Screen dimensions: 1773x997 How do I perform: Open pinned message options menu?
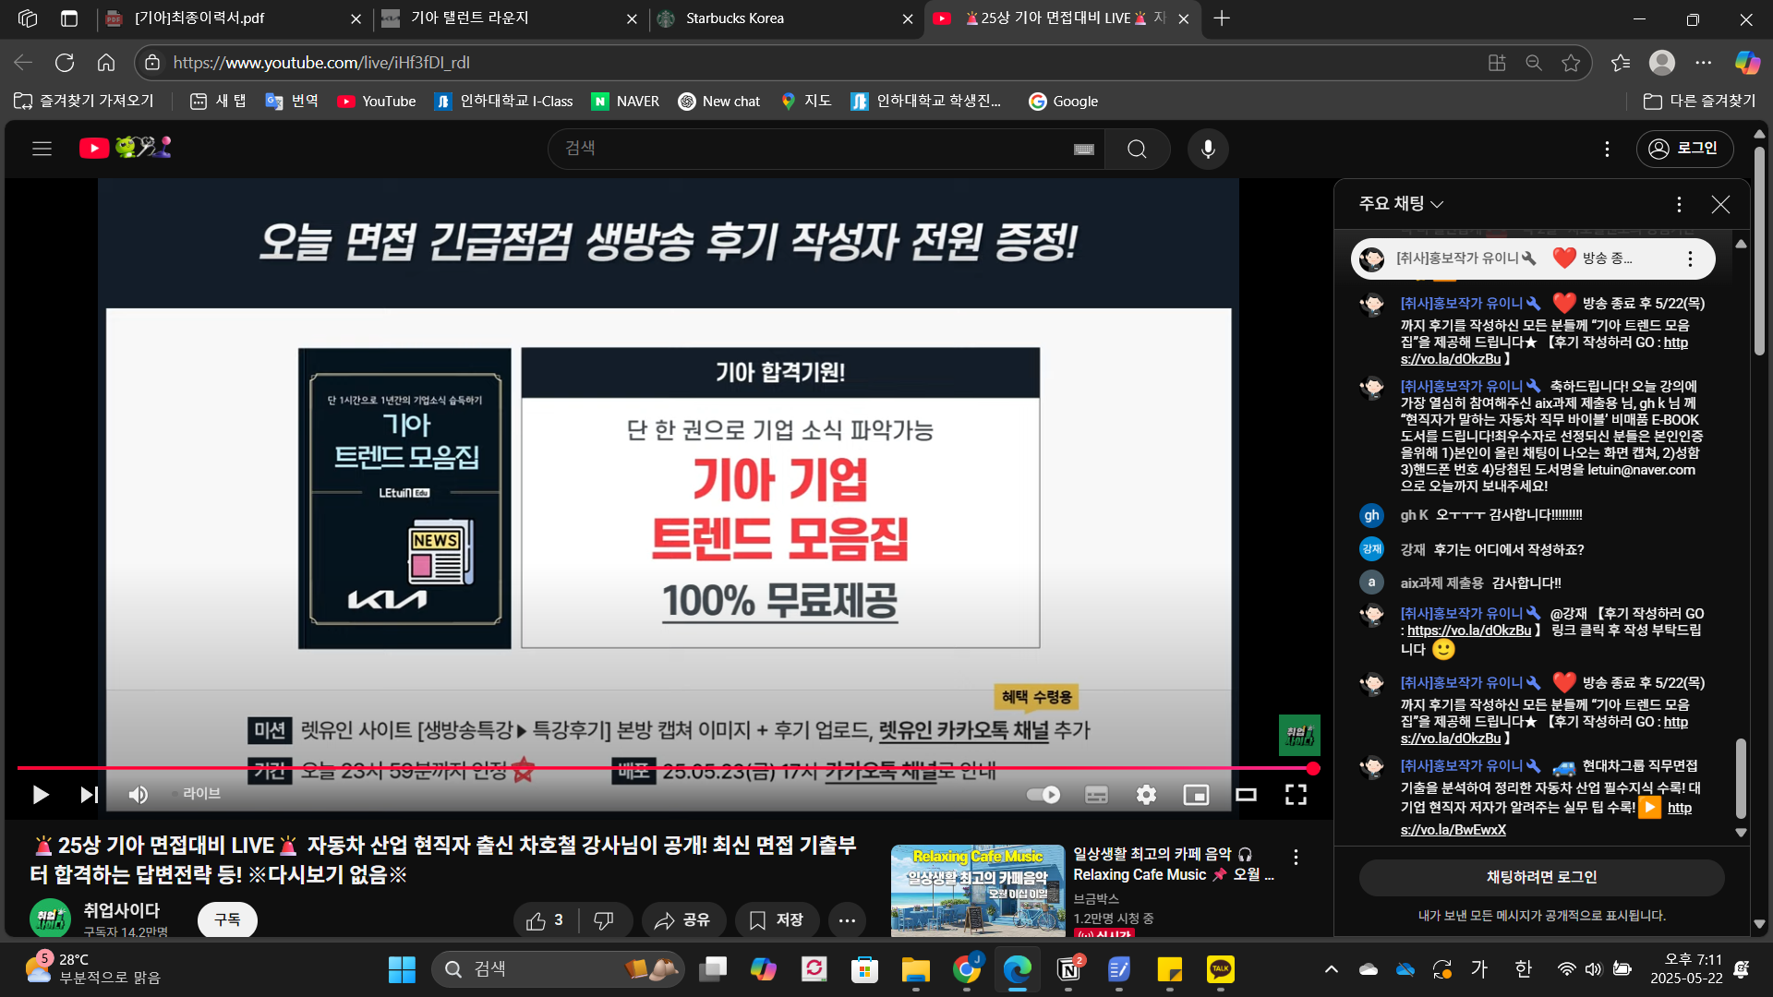point(1690,259)
